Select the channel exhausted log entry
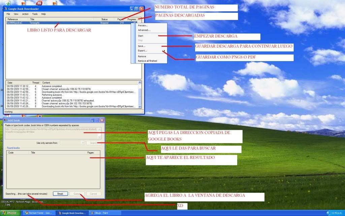The height and width of the screenshot is (216, 345). [72, 101]
